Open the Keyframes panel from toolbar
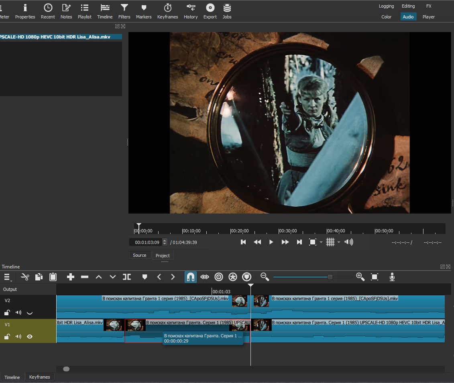 pos(168,12)
